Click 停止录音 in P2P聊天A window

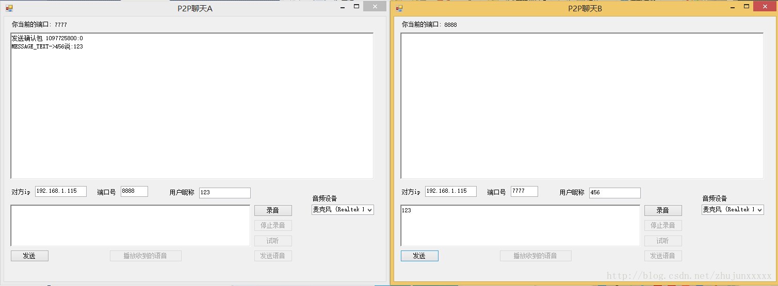pos(273,225)
